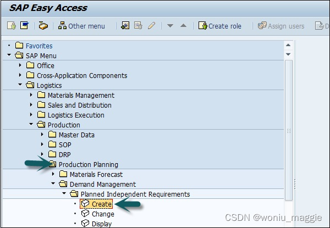Select the Change transaction
The width and height of the screenshot is (330, 228).
click(x=98, y=214)
